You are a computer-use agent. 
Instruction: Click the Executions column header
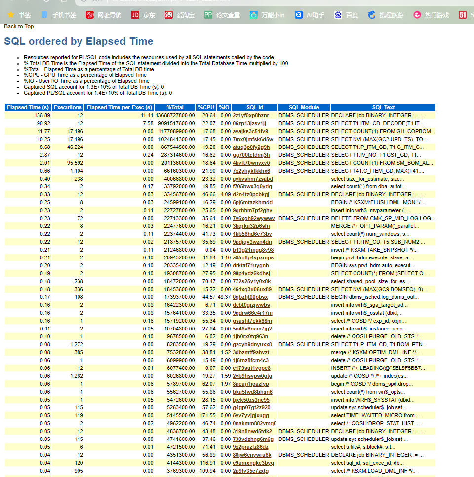[x=68, y=108]
